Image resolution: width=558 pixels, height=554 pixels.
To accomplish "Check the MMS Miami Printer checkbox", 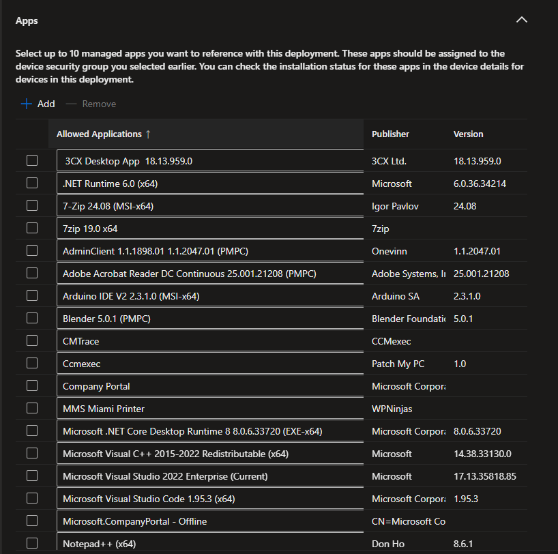I will 32,408.
